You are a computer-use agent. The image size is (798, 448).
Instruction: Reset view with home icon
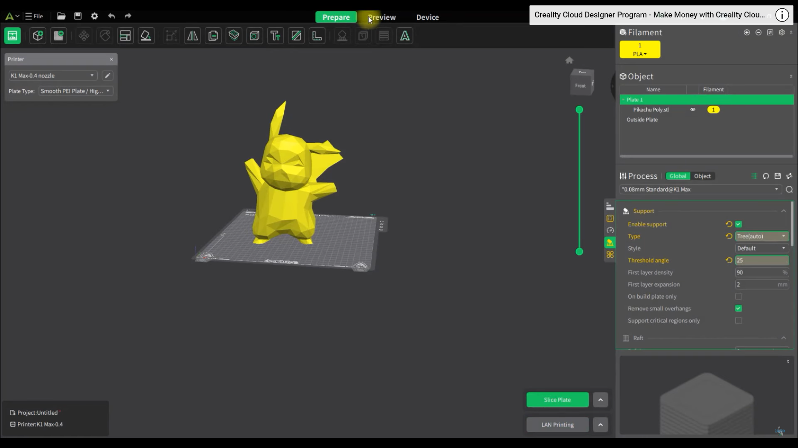point(569,60)
